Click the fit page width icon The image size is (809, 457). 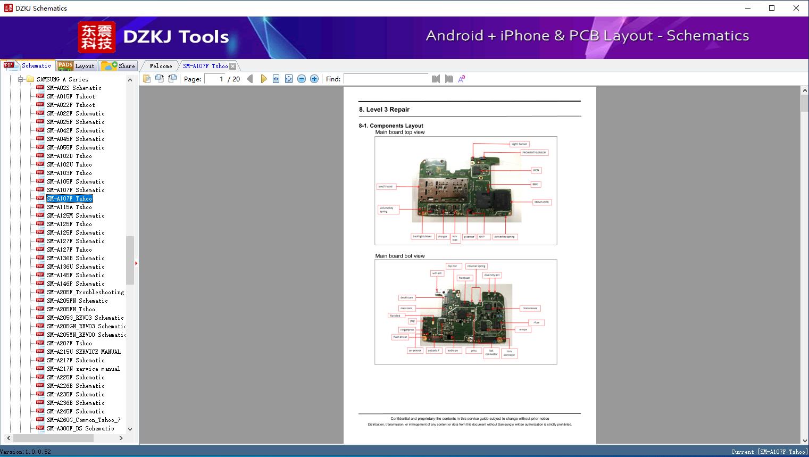click(x=276, y=79)
